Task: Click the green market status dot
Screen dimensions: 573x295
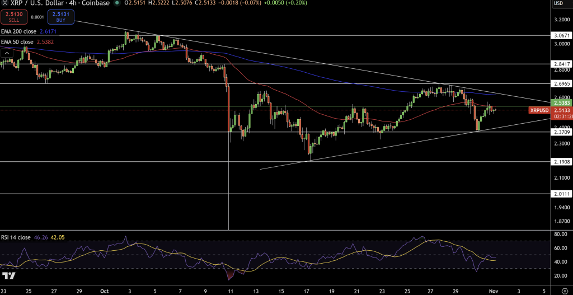Action: tap(116, 3)
